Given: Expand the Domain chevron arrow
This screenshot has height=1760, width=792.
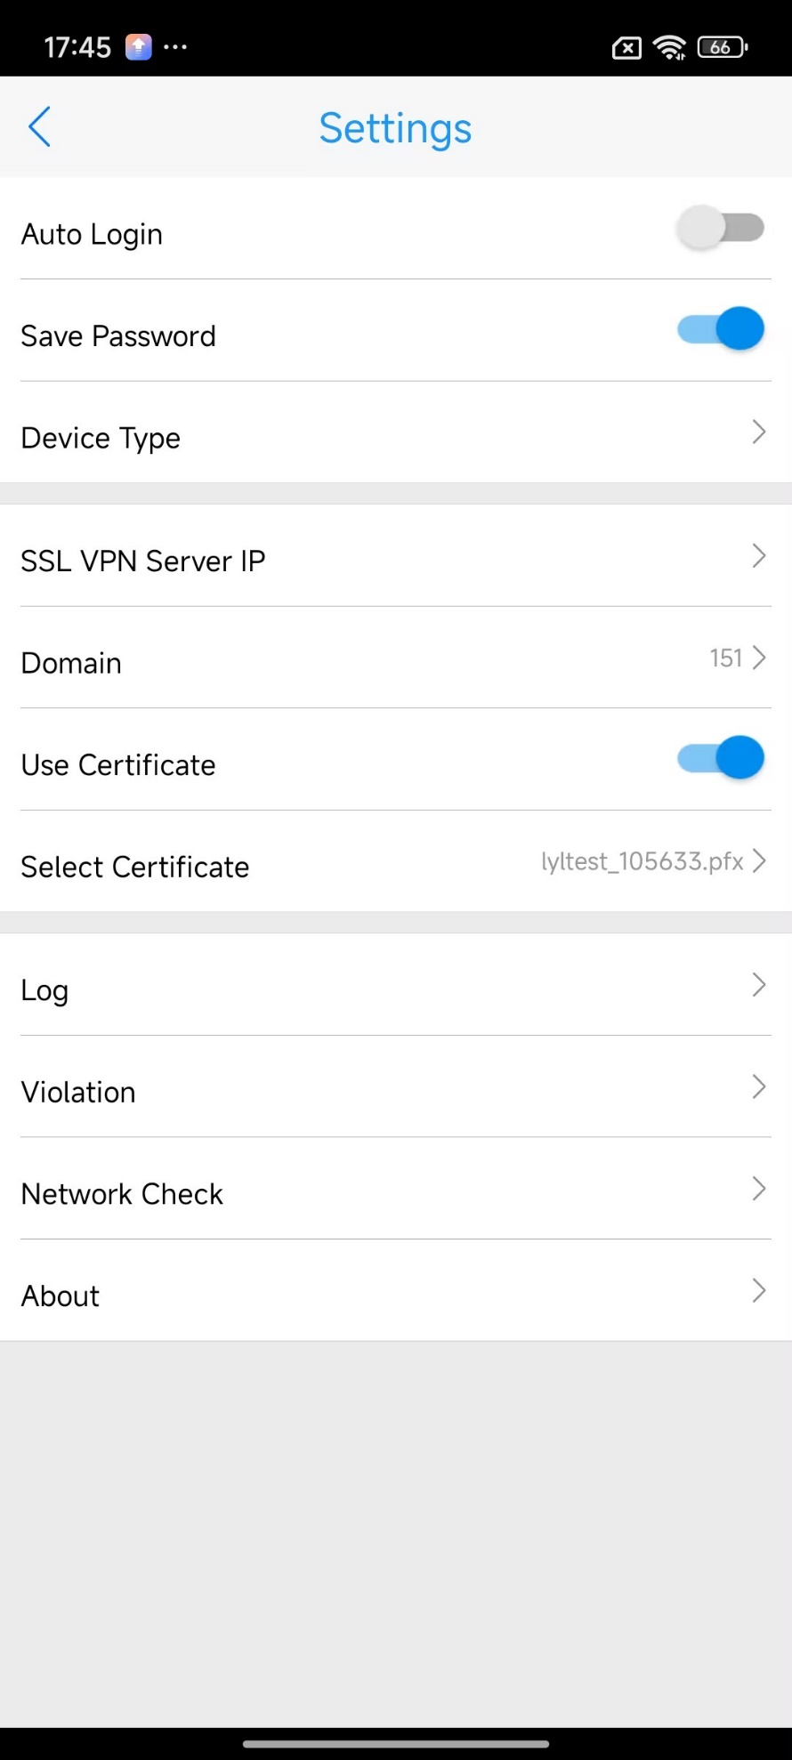Looking at the screenshot, I should coord(759,658).
